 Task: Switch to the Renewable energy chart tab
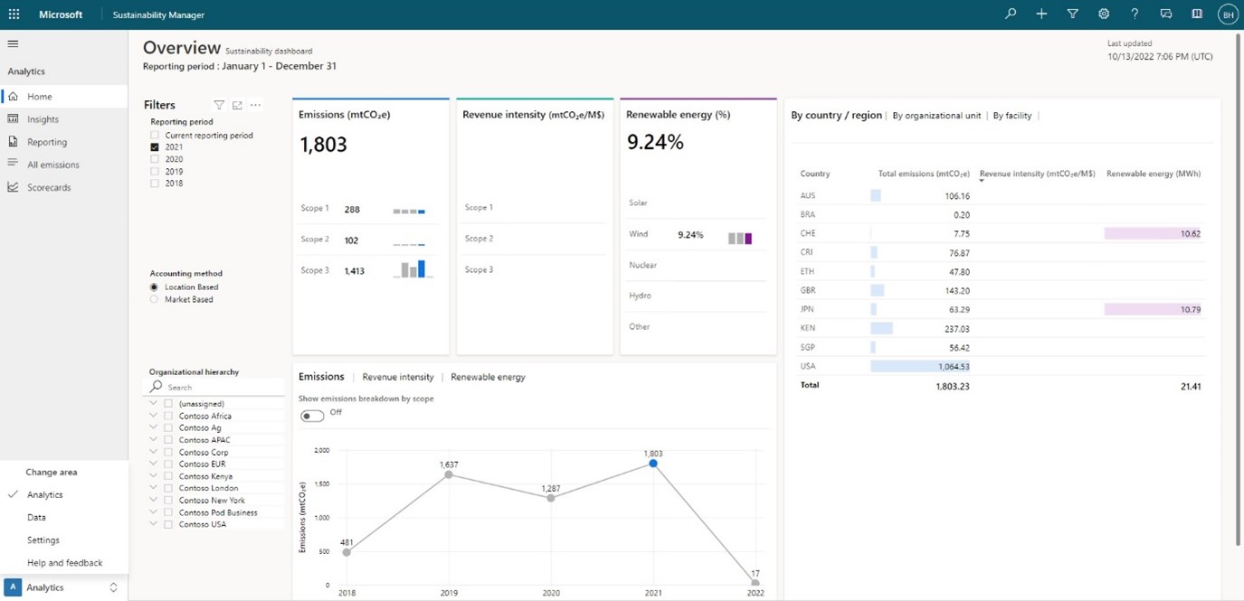[488, 377]
